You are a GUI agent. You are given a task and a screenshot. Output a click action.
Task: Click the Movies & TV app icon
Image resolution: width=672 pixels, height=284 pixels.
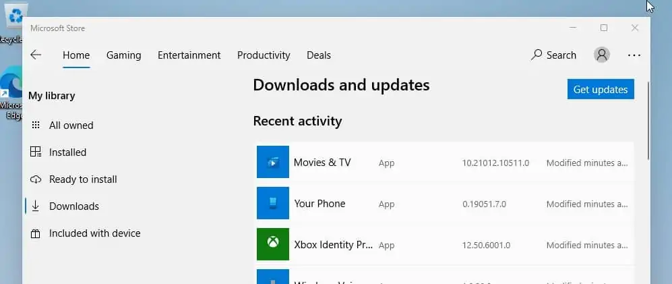(273, 163)
